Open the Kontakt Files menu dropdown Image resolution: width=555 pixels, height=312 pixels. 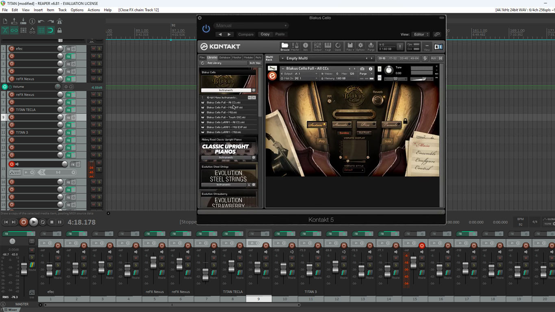[x=349, y=47]
